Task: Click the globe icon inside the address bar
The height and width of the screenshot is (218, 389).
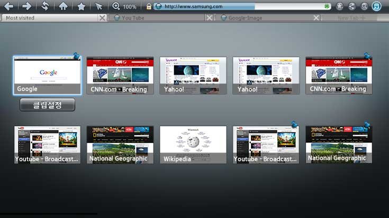Action: (159, 6)
